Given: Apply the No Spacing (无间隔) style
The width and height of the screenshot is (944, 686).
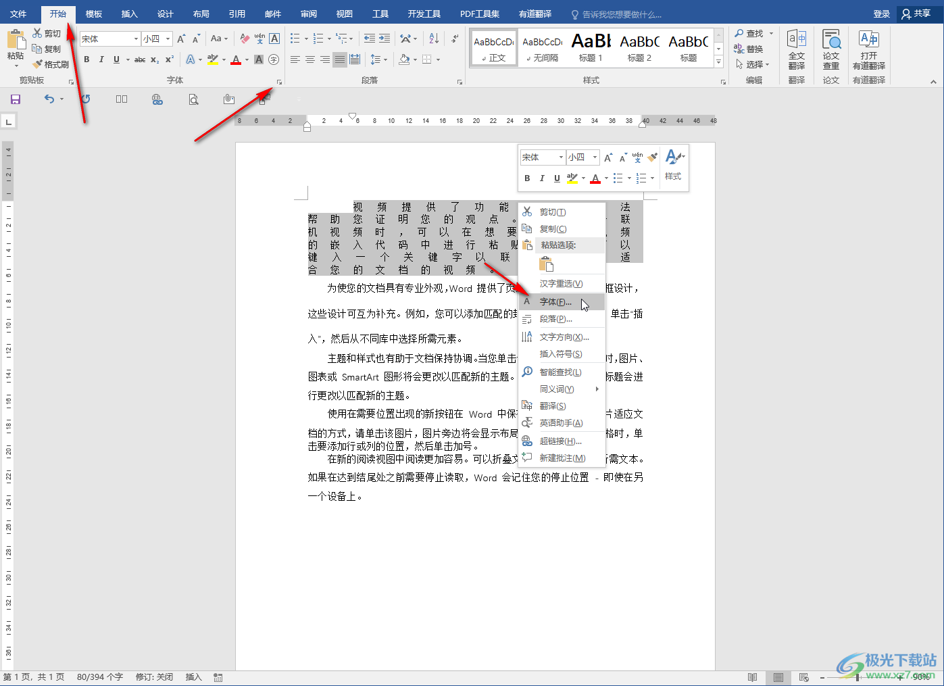Looking at the screenshot, I should [542, 49].
